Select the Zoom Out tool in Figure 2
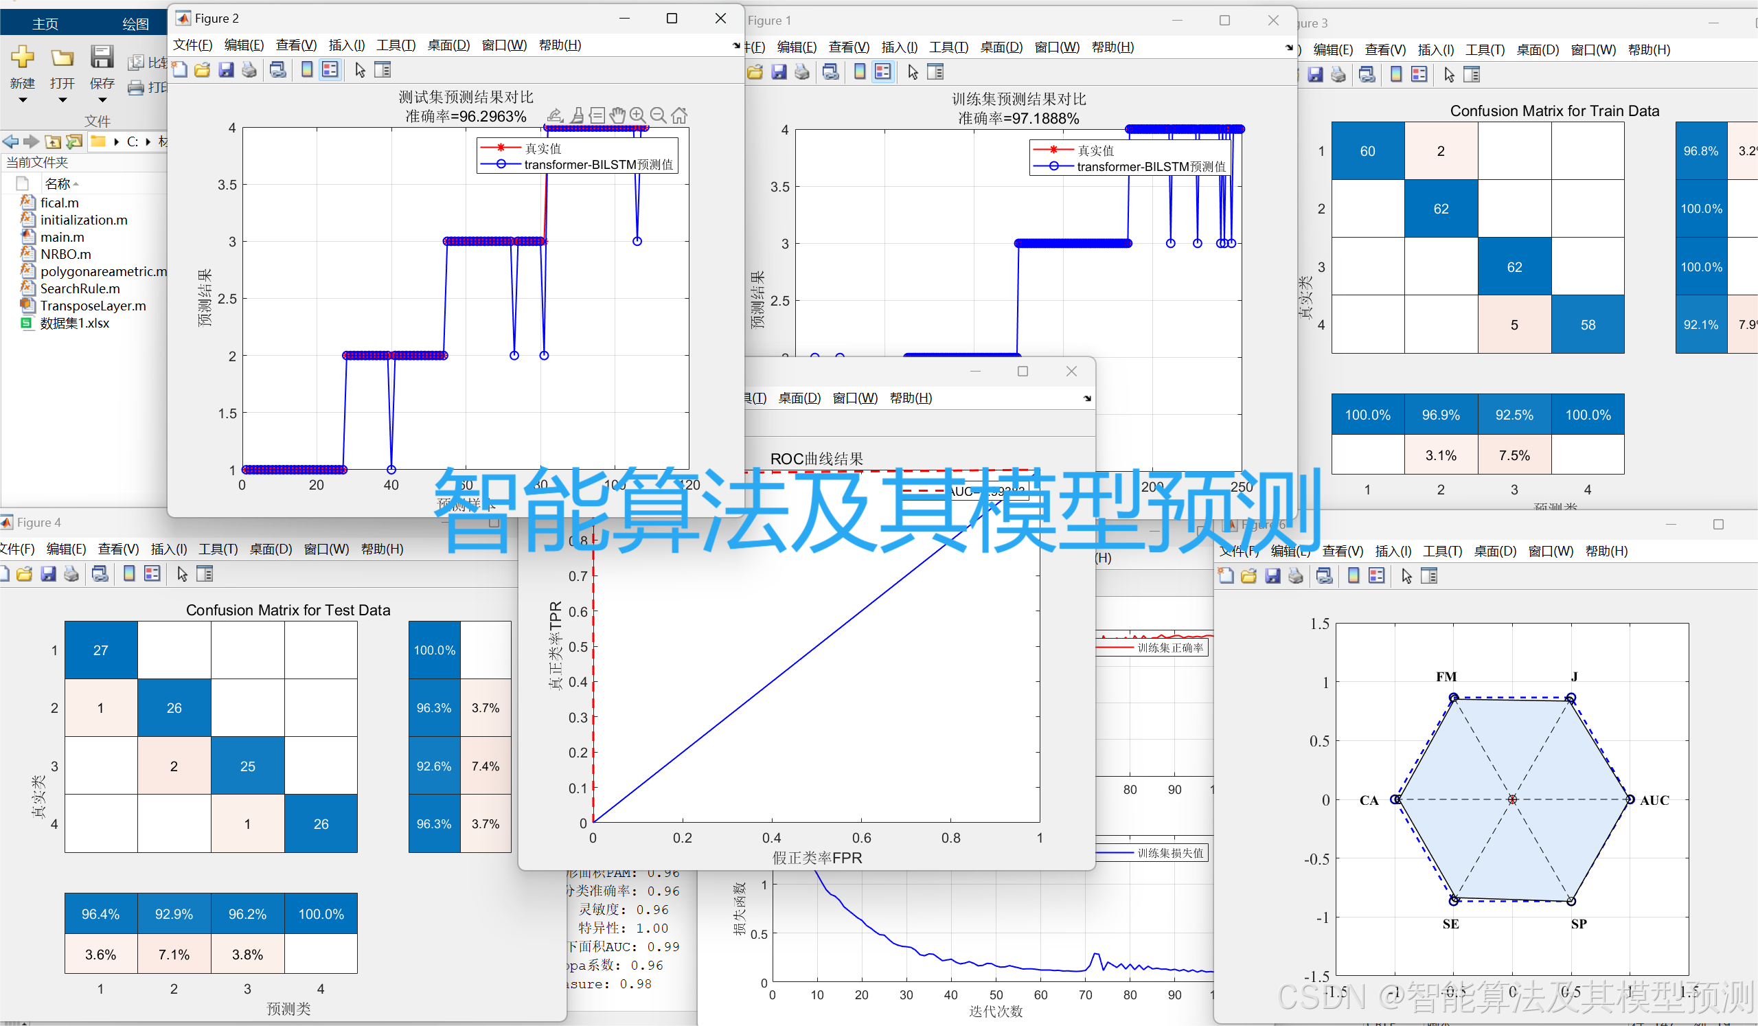1758x1026 pixels. [x=659, y=115]
